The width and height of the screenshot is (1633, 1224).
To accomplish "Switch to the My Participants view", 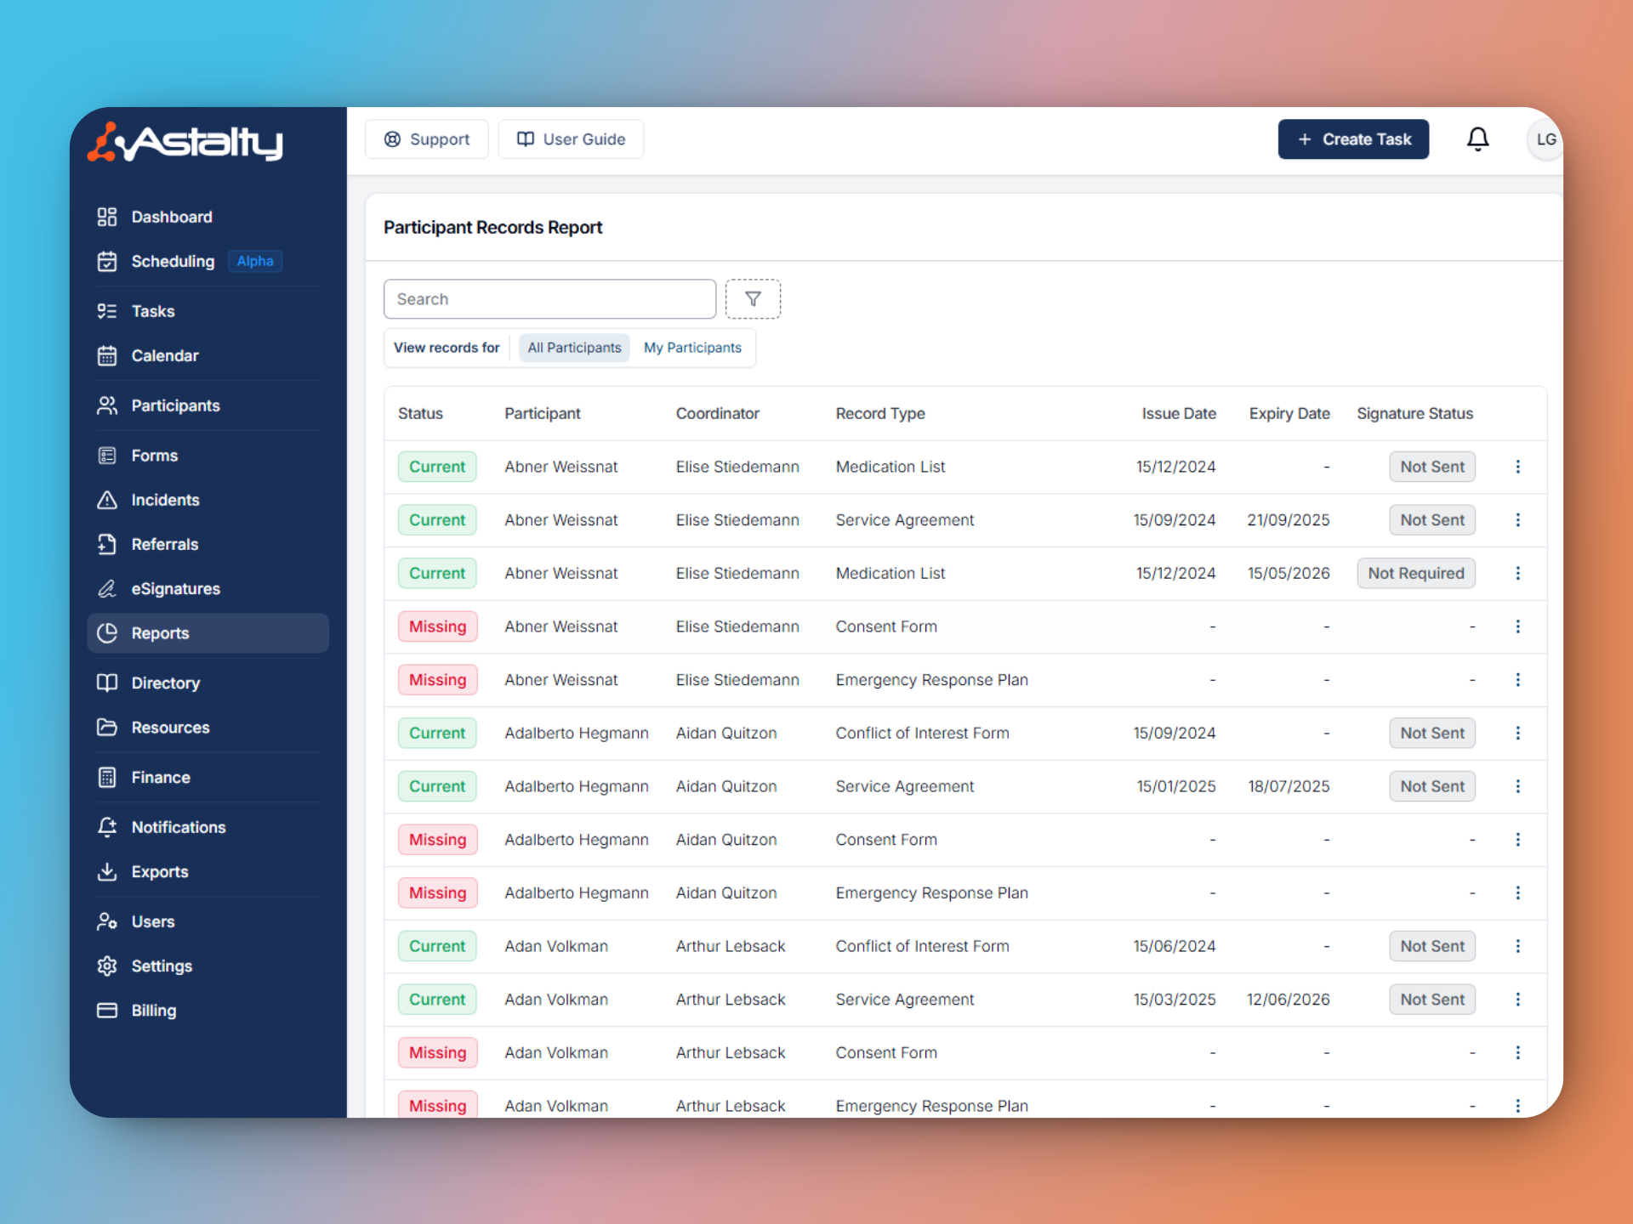I will (692, 348).
